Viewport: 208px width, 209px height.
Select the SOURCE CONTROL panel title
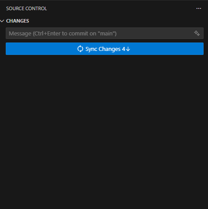(26, 8)
